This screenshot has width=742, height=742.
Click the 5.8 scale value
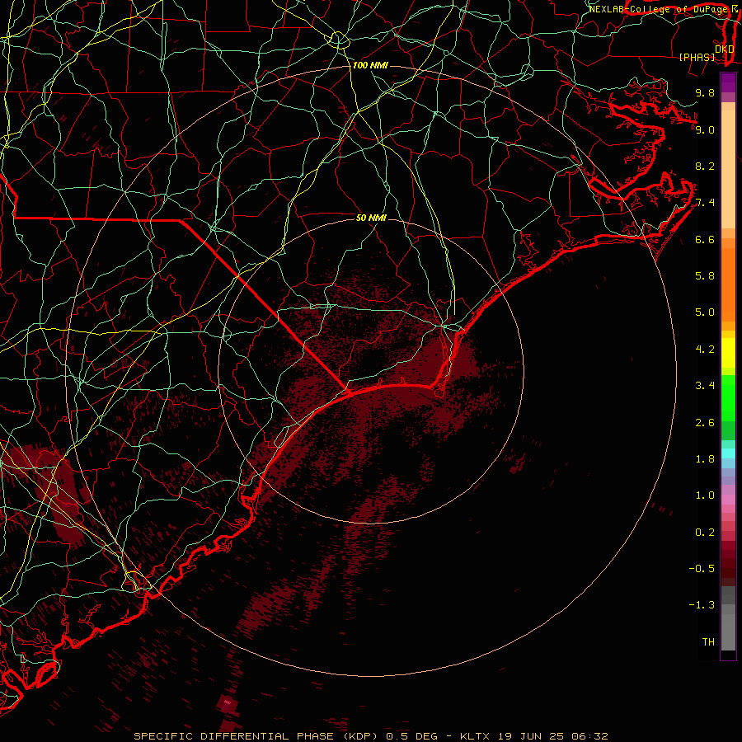click(x=705, y=276)
